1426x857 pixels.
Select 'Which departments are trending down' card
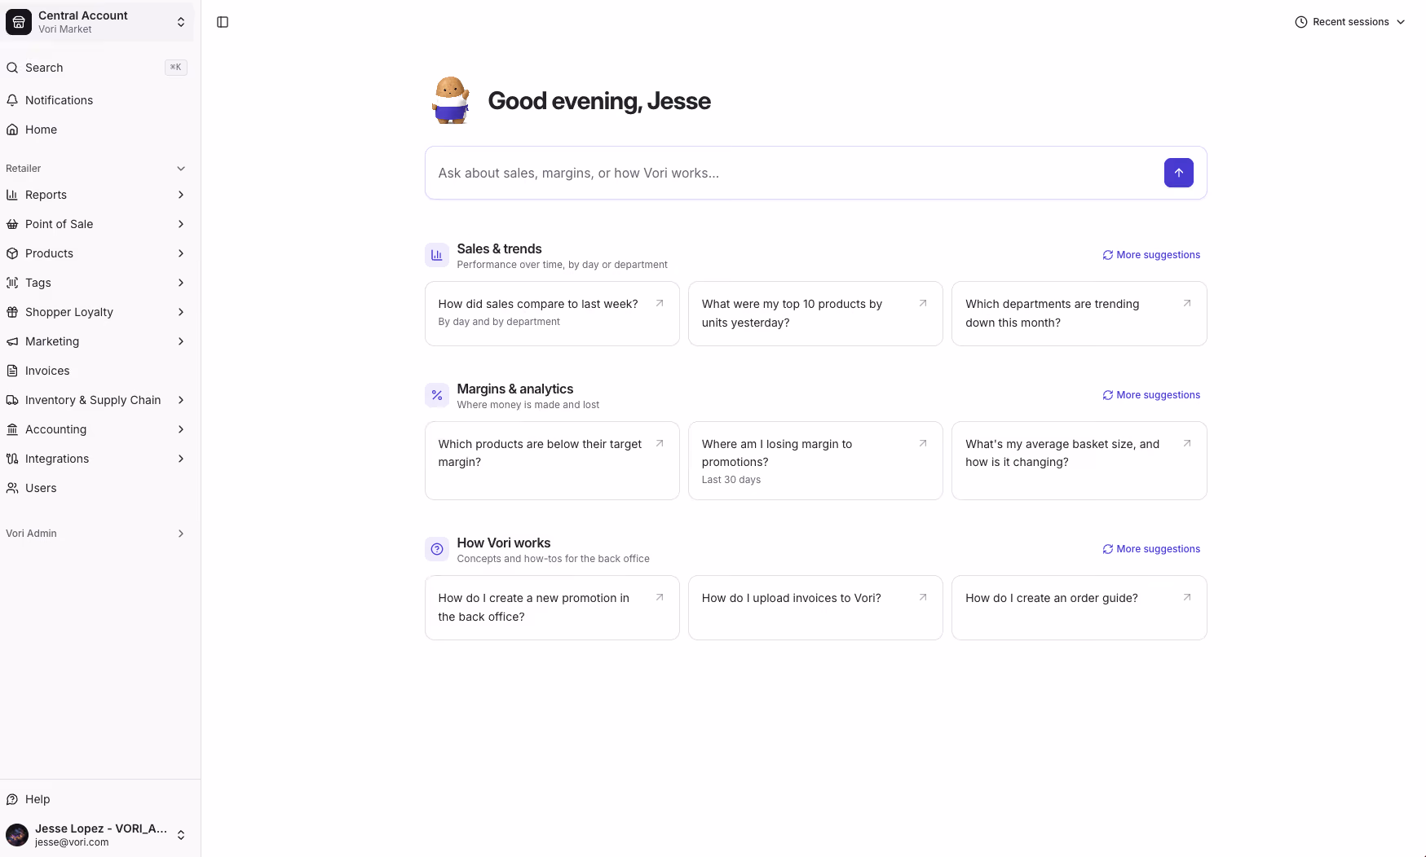pos(1079,314)
